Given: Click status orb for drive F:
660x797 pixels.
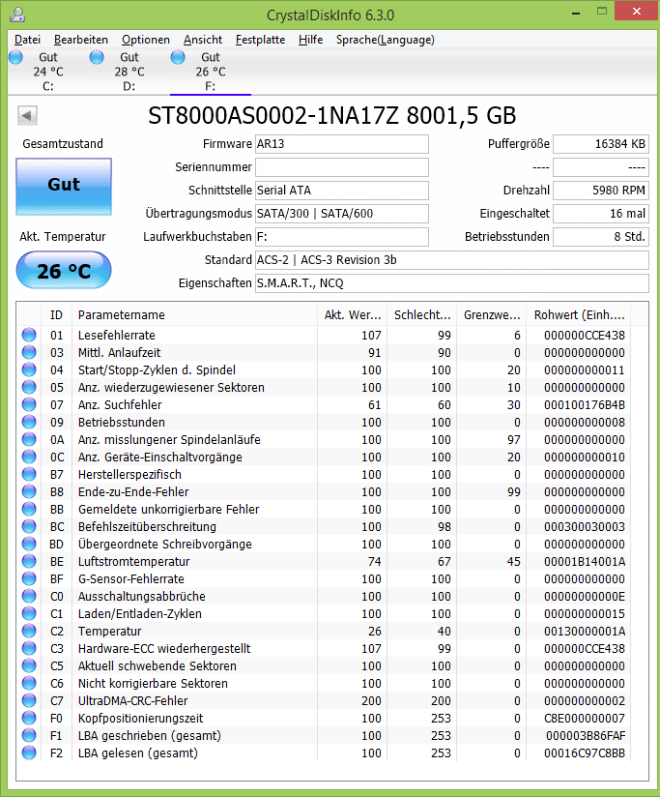Looking at the screenshot, I should pos(178,57).
